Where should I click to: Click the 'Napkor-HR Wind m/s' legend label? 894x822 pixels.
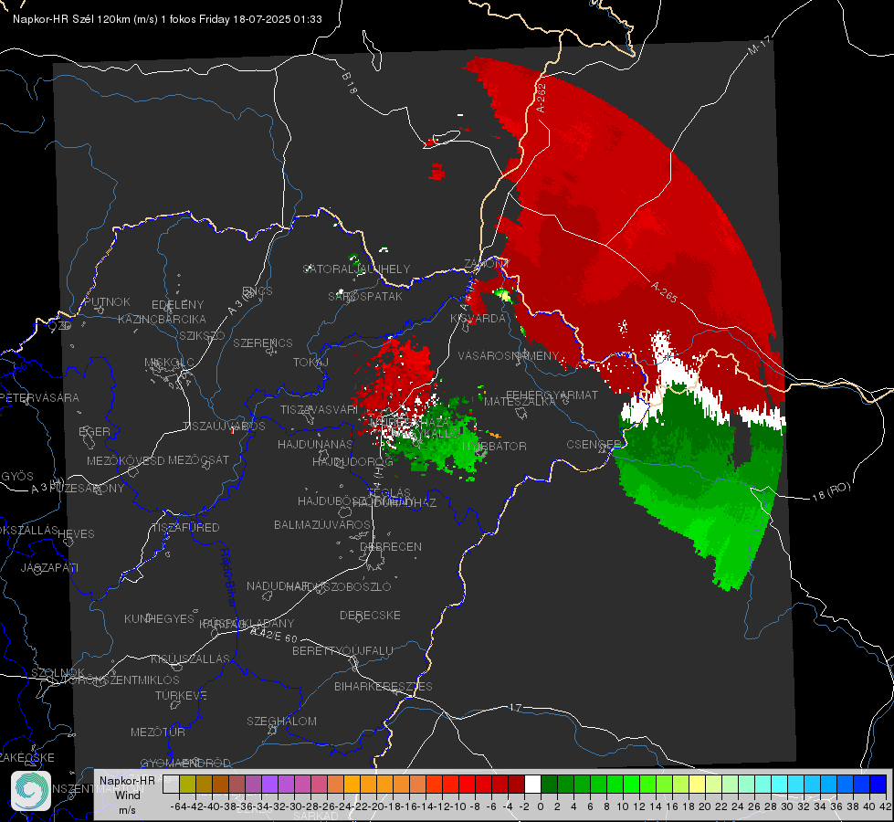click(127, 795)
